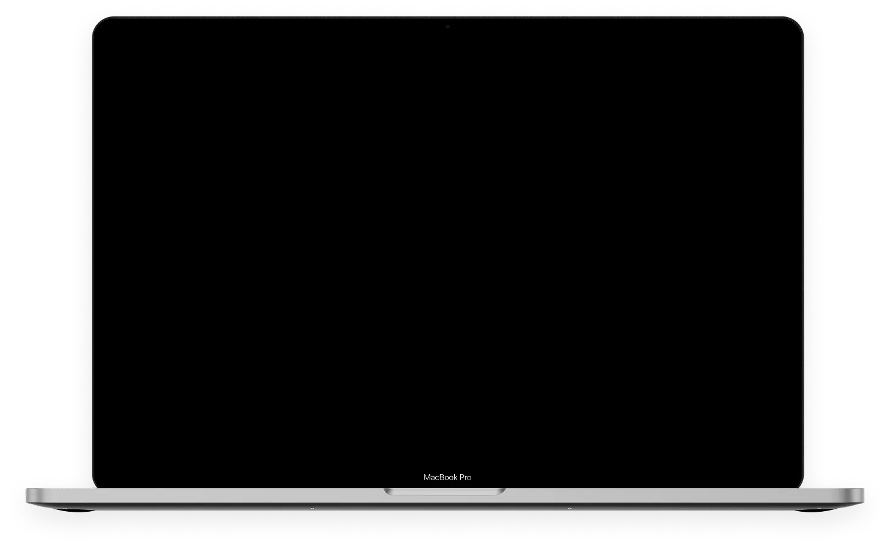Click the black bezel just above the label

447,465
